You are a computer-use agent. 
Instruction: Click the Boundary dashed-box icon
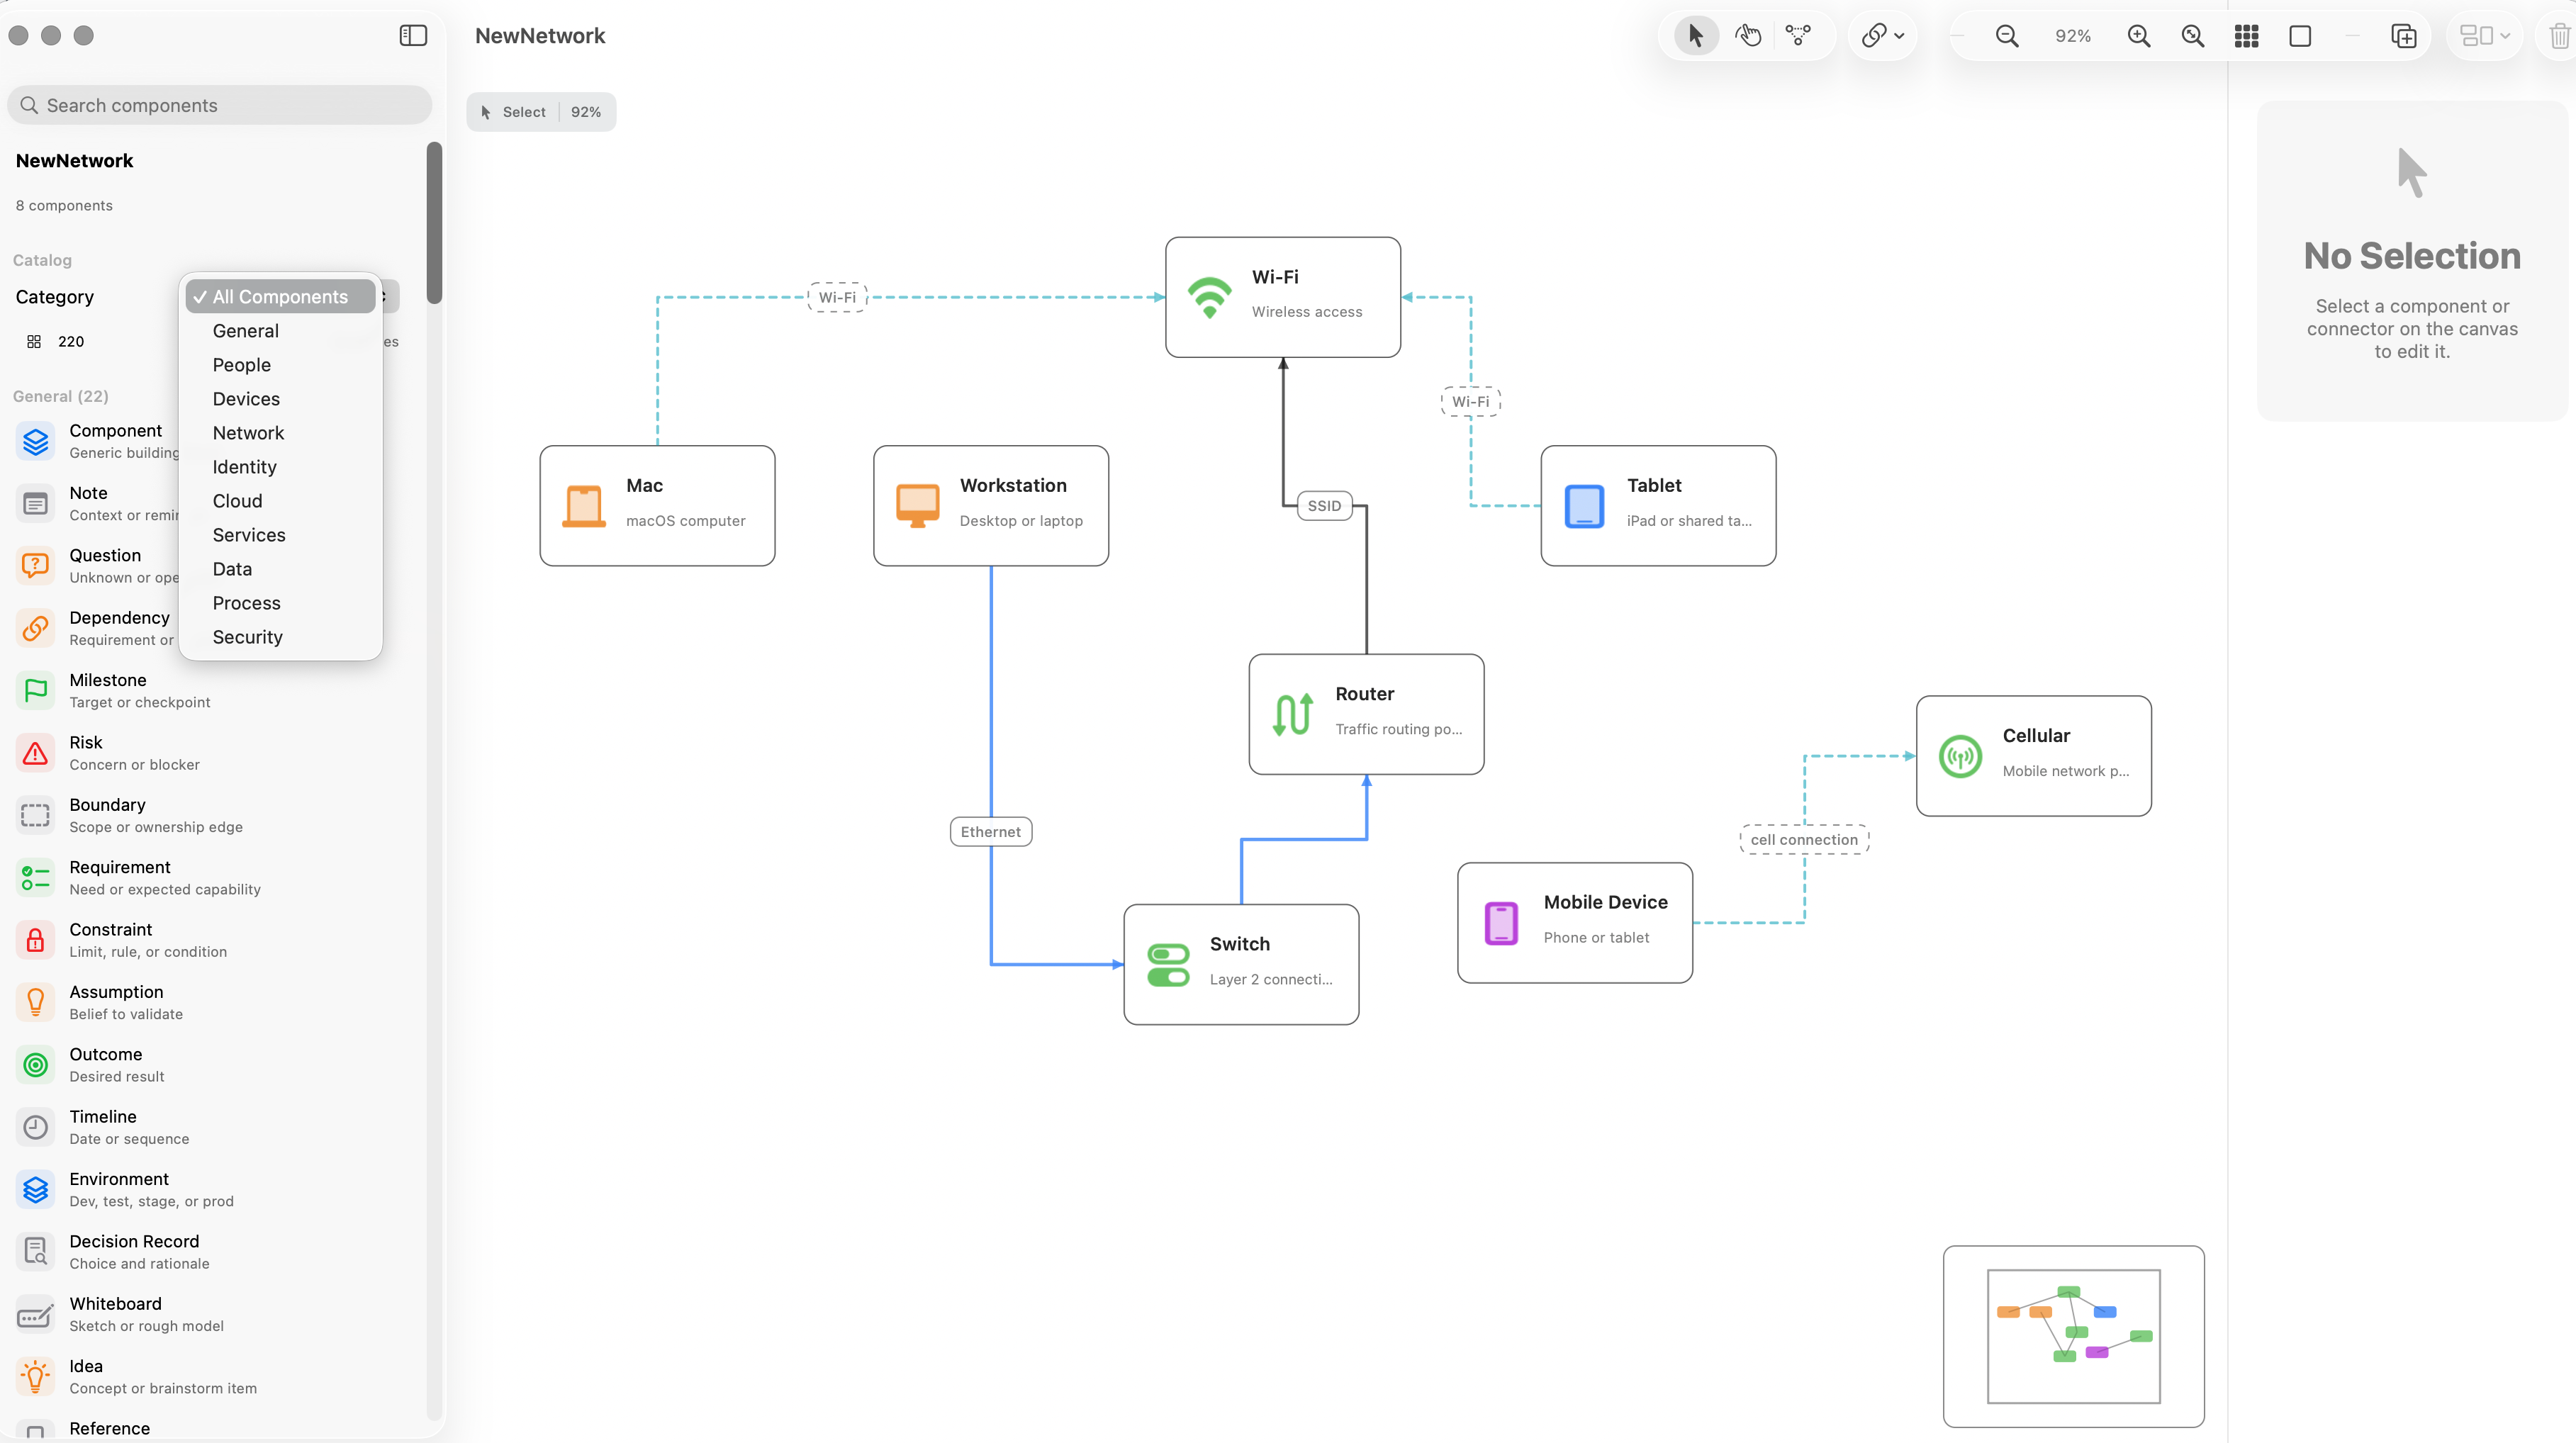pos(35,815)
